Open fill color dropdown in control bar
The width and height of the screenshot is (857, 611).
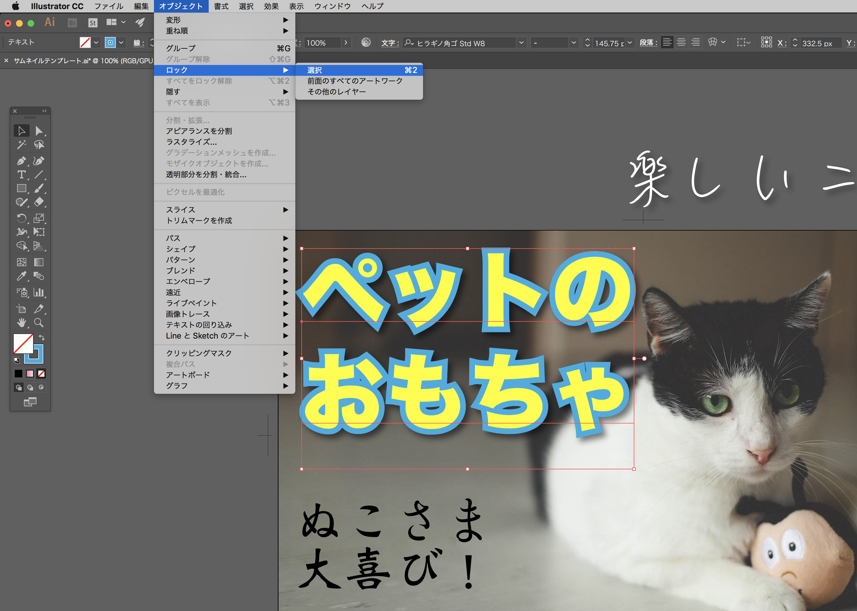(x=96, y=42)
